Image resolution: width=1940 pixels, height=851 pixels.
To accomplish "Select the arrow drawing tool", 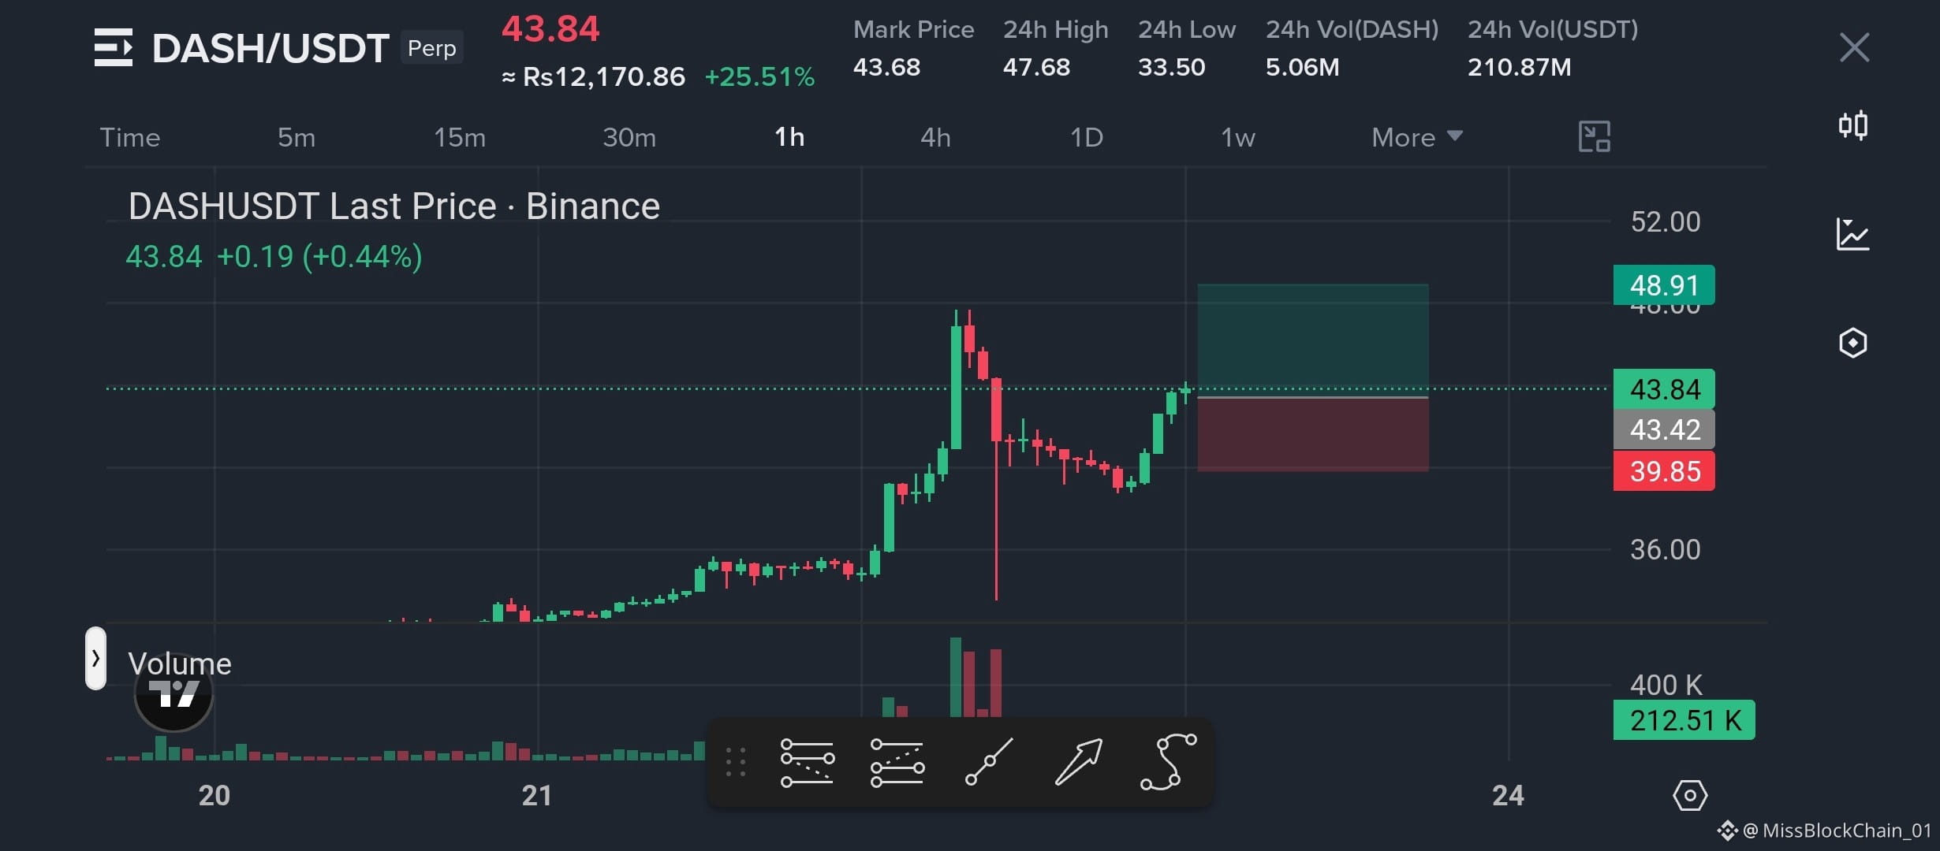I will [1078, 762].
